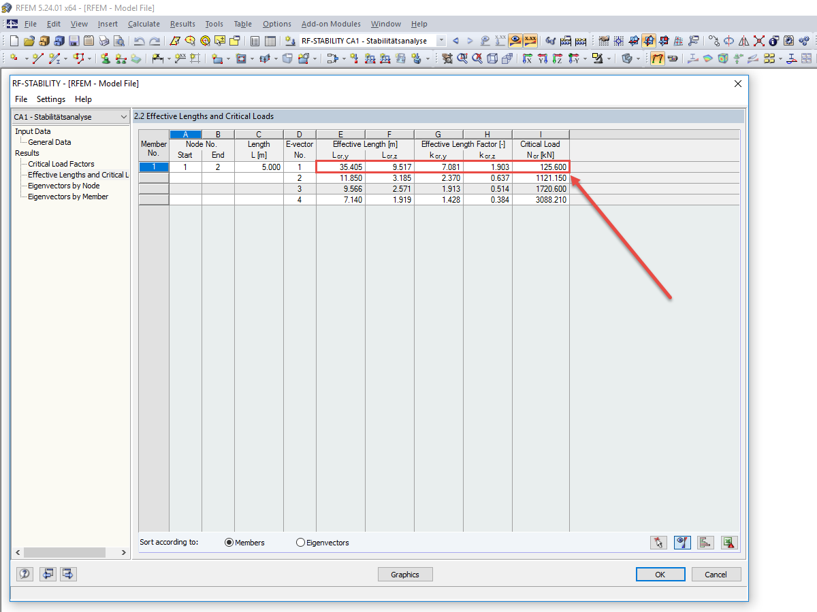Screen dimensions: 817x612
Task: Go to previous result case arrow
Action: pyautogui.click(x=455, y=41)
